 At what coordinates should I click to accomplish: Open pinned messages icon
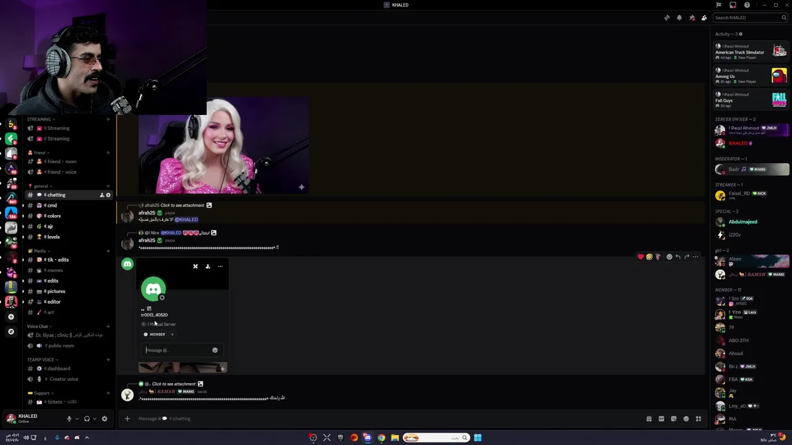pyautogui.click(x=692, y=17)
